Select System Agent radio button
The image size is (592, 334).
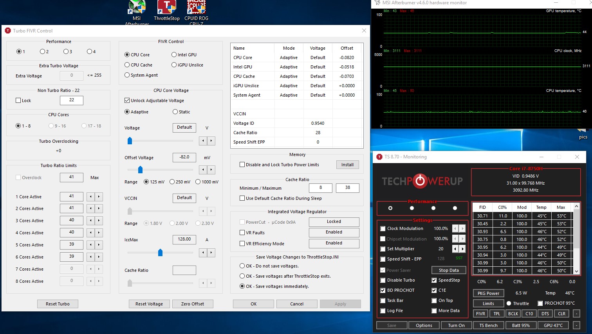pos(141,75)
